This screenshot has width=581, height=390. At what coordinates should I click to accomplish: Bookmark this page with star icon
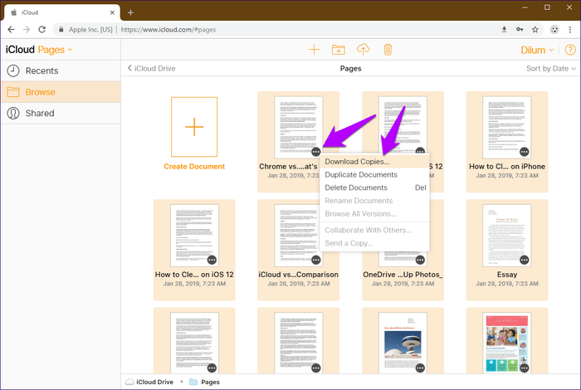[535, 30]
